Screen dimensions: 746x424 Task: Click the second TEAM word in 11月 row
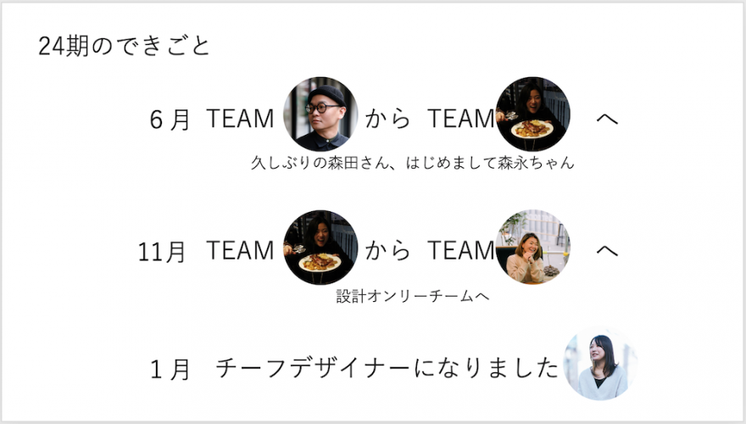461,250
